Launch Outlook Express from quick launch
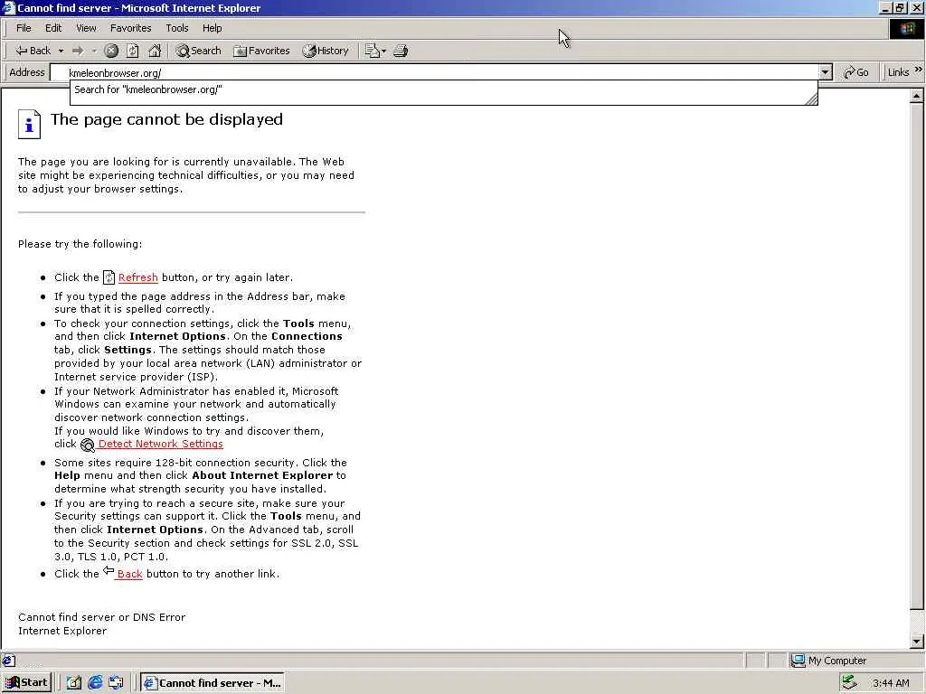The height and width of the screenshot is (694, 926). point(116,683)
